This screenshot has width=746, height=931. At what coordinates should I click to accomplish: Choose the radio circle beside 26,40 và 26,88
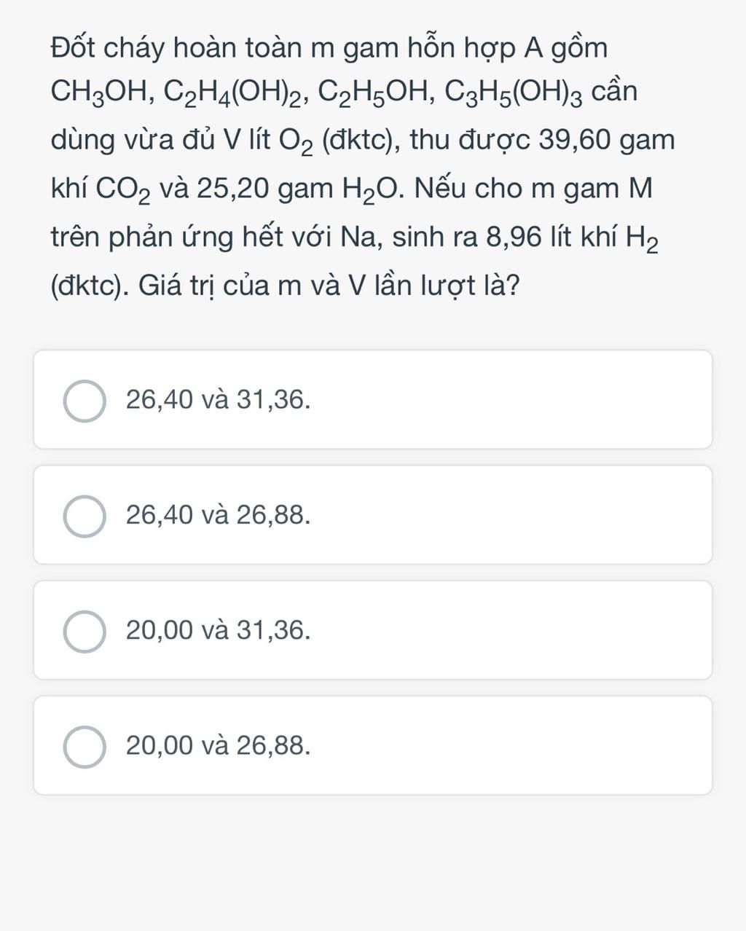click(85, 516)
